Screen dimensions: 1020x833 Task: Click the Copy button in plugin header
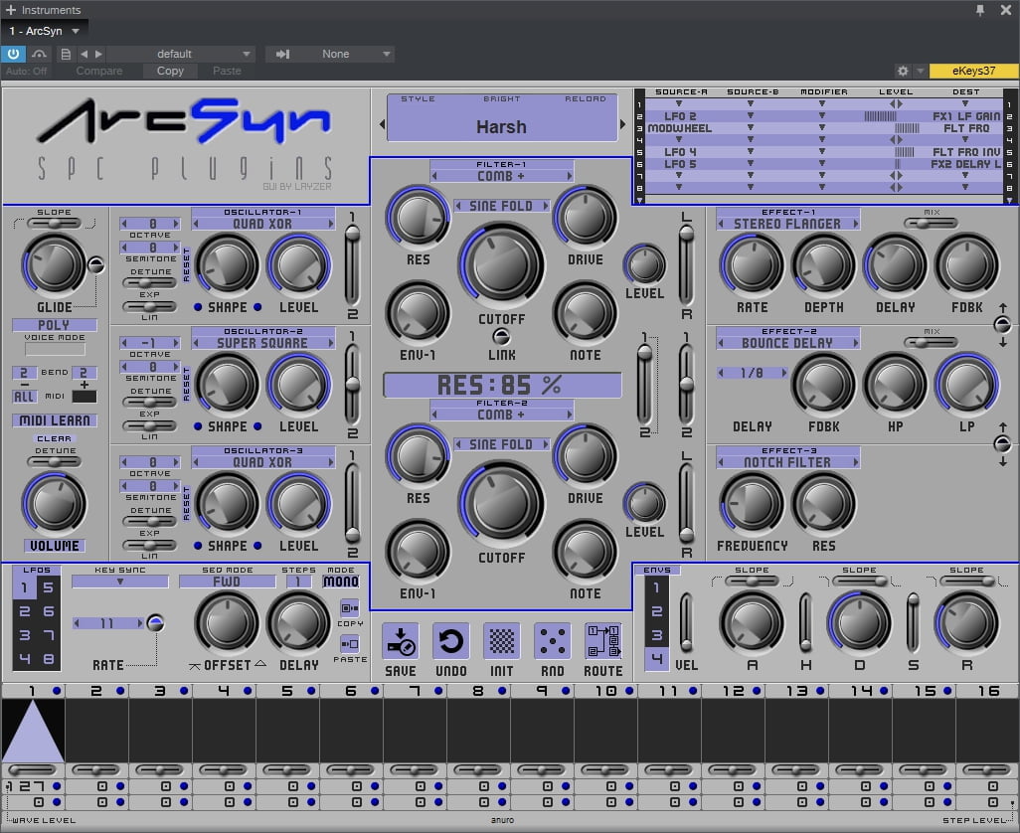[x=170, y=71]
